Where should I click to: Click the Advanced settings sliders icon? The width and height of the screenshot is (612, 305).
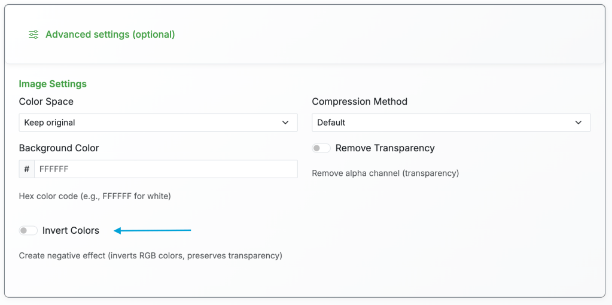coord(34,35)
